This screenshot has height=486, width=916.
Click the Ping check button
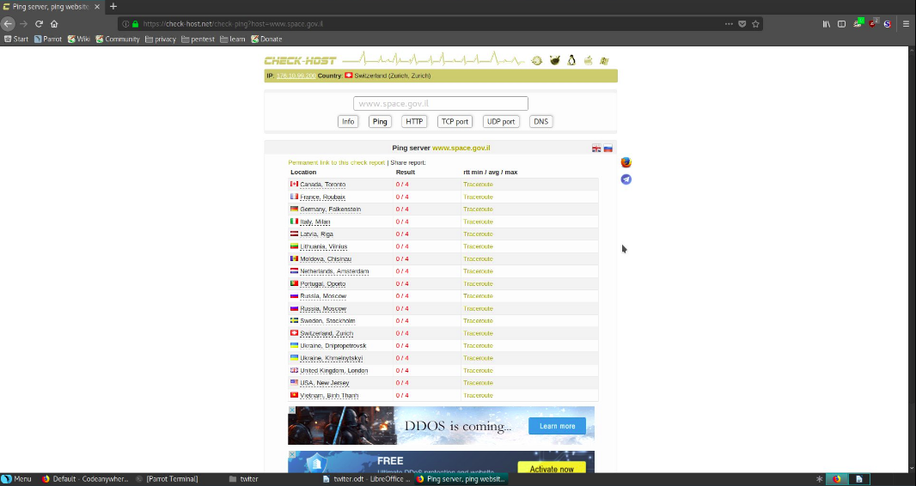pyautogui.click(x=380, y=121)
